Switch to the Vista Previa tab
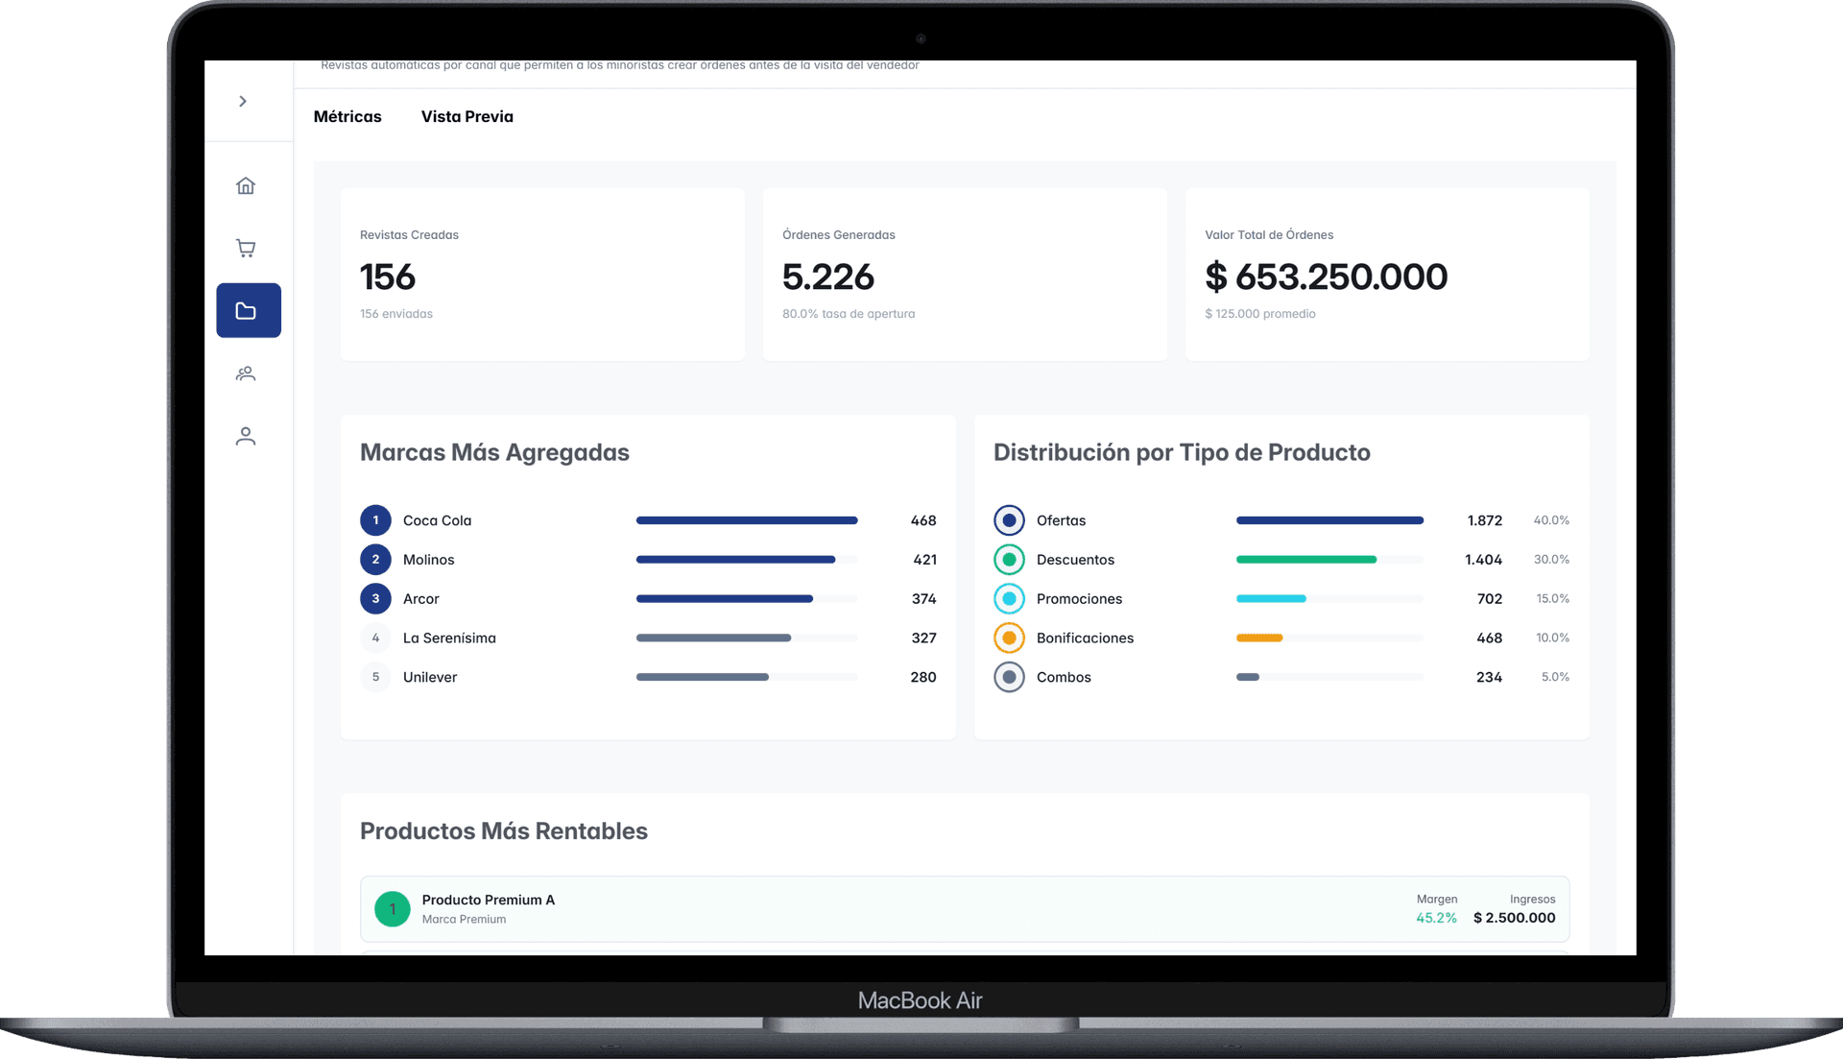Screen dimensions: 1843x1059 coord(467,117)
